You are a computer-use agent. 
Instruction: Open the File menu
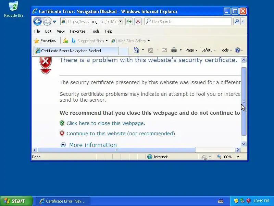point(37,31)
